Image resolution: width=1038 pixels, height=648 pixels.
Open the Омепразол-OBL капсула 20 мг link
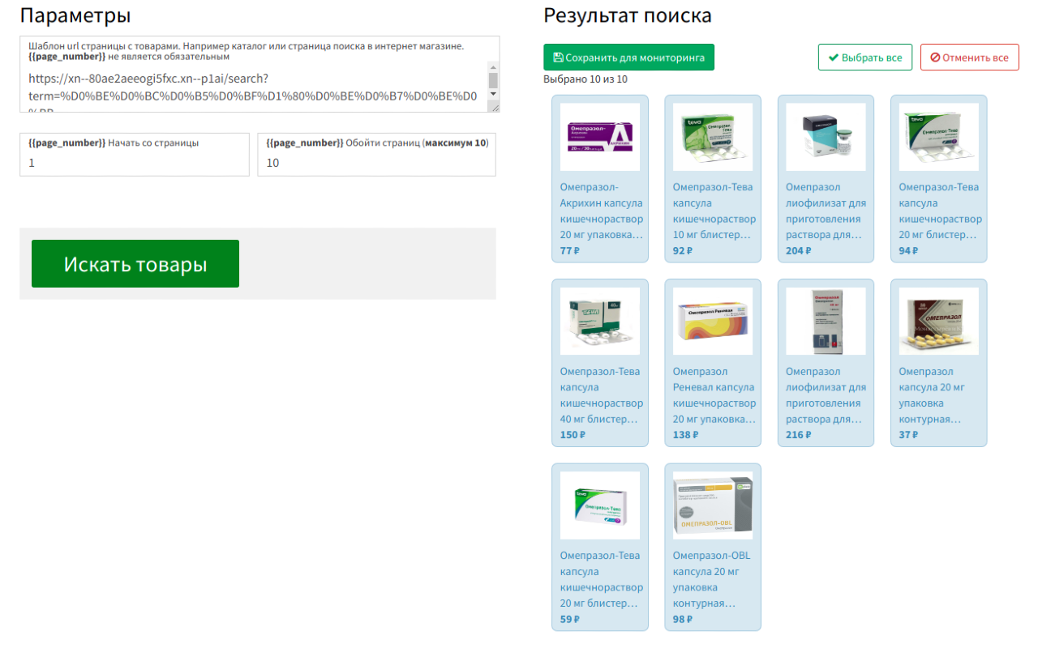tap(711, 579)
